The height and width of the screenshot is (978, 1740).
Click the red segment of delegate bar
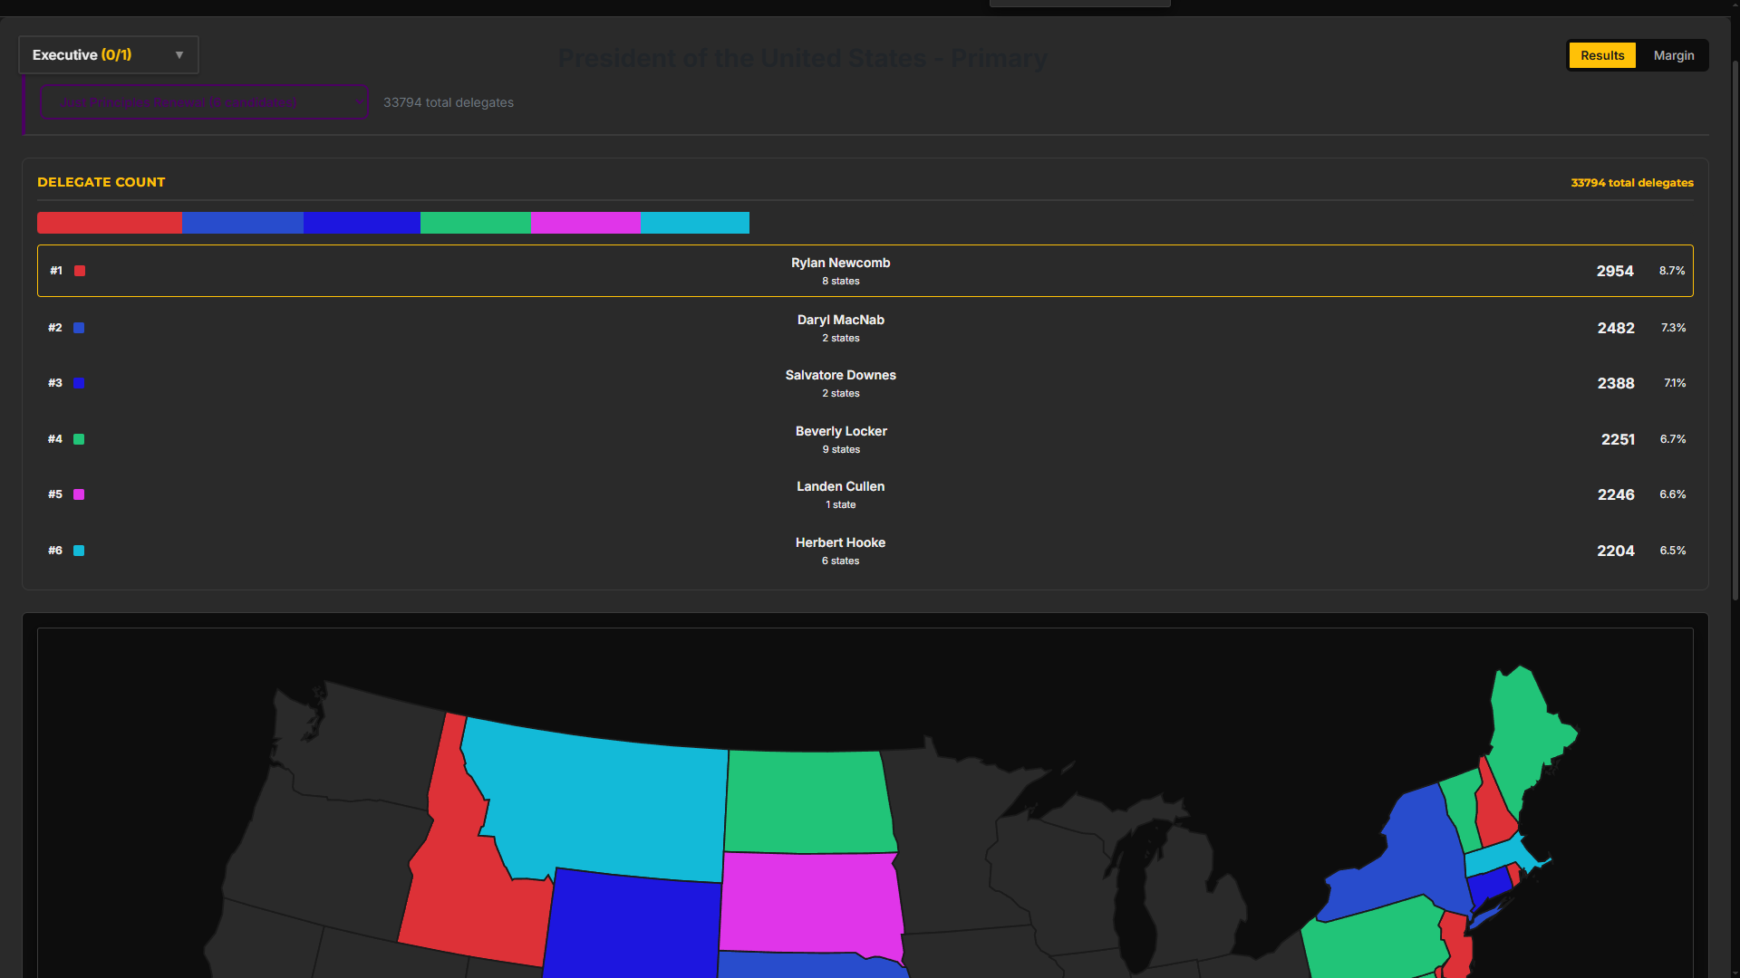(x=109, y=223)
